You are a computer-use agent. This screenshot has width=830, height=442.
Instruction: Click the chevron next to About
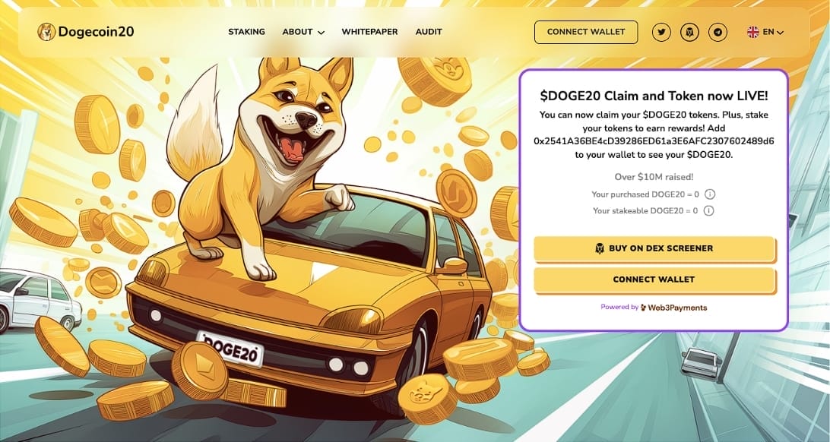click(321, 32)
